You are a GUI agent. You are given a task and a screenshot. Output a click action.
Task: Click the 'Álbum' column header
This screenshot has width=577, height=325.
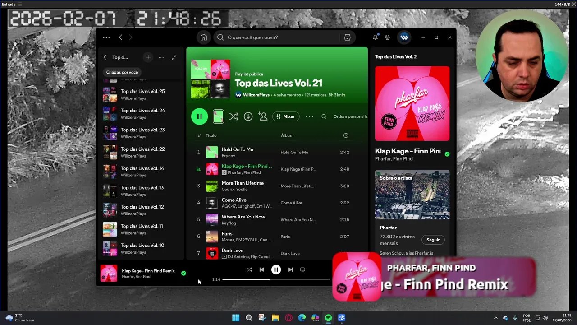(287, 135)
